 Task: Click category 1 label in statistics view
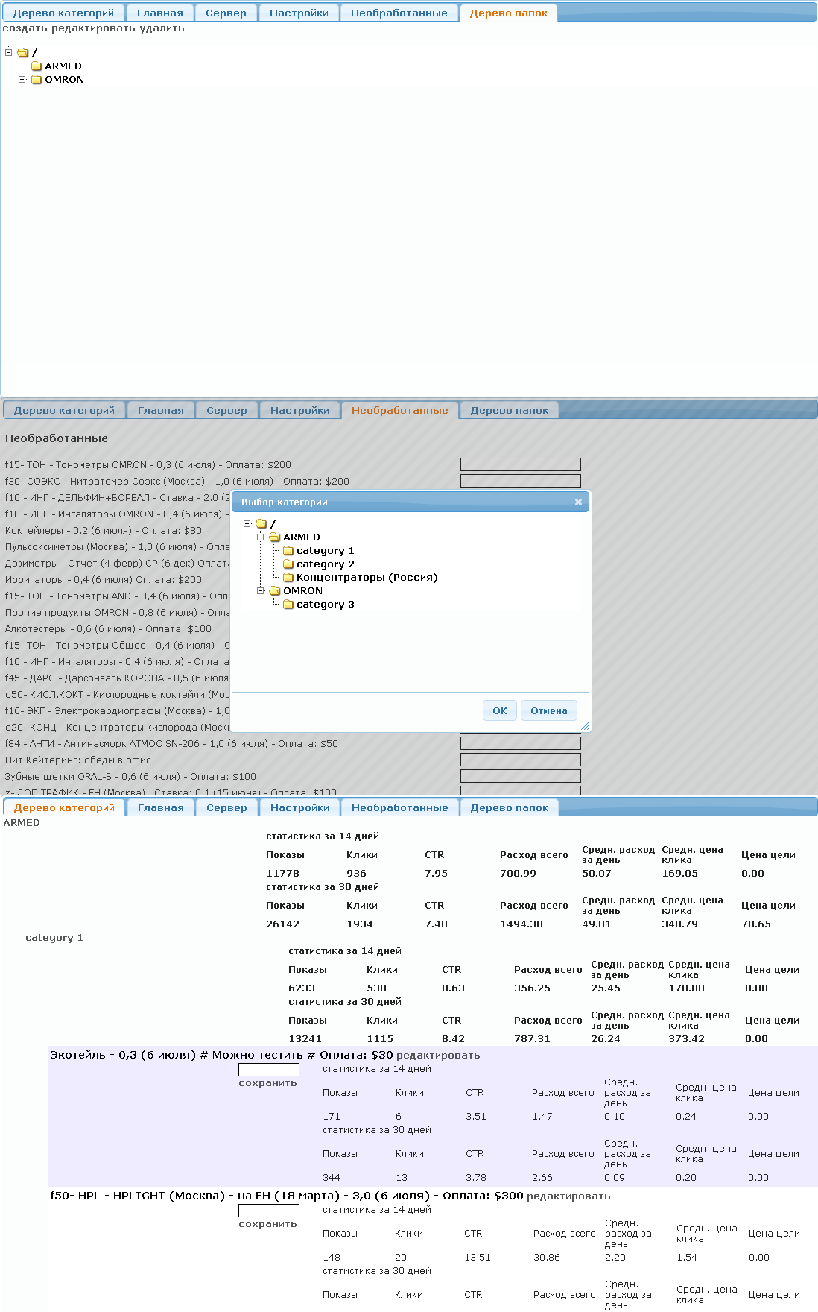[54, 938]
